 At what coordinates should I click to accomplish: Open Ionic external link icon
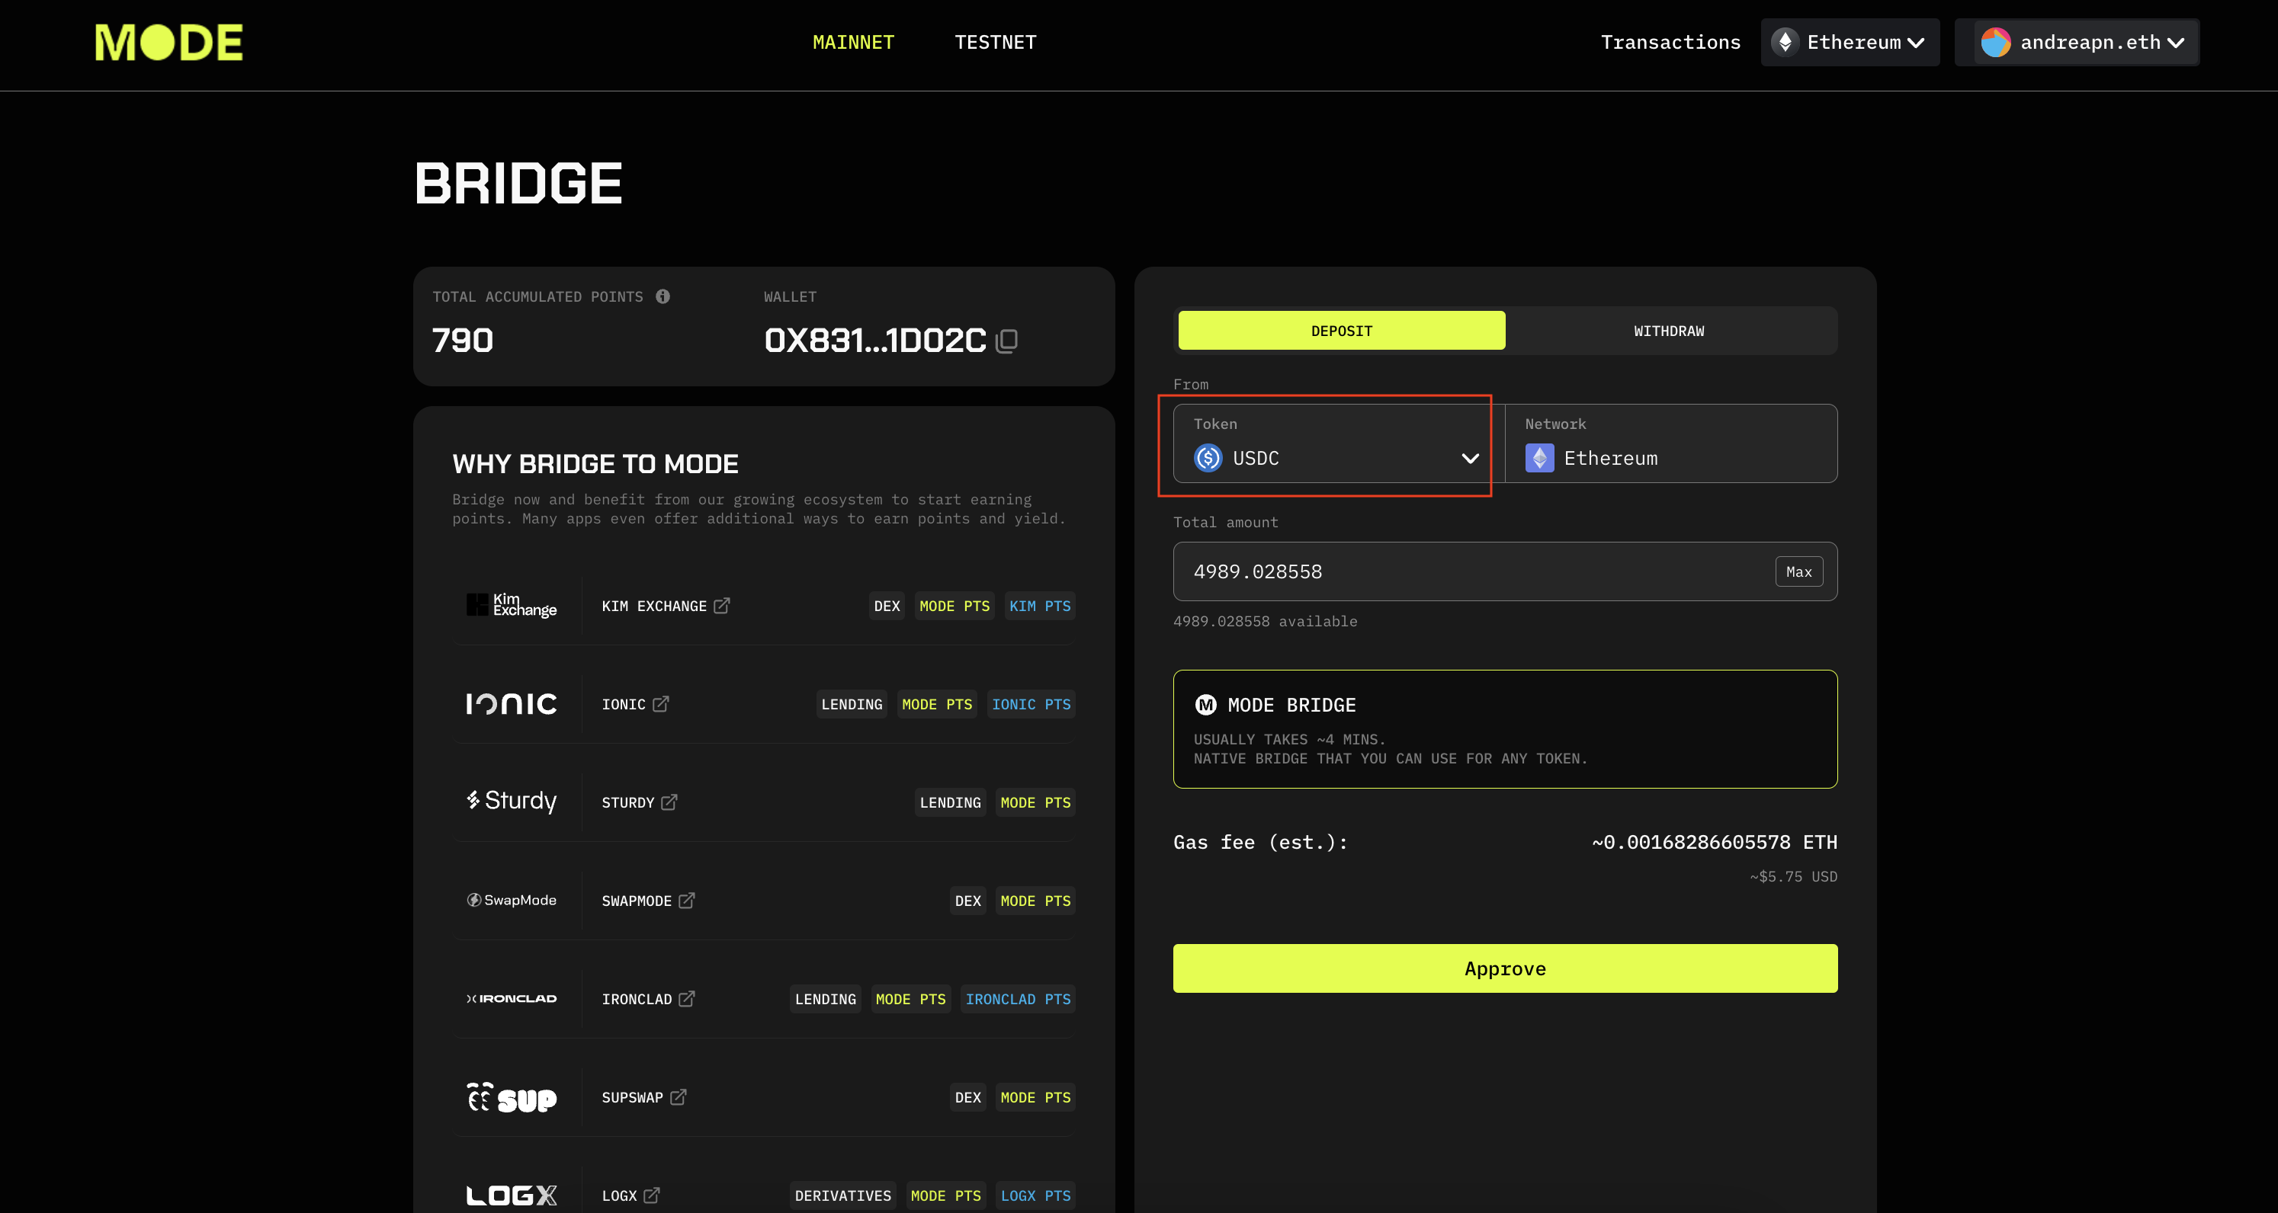(x=660, y=704)
